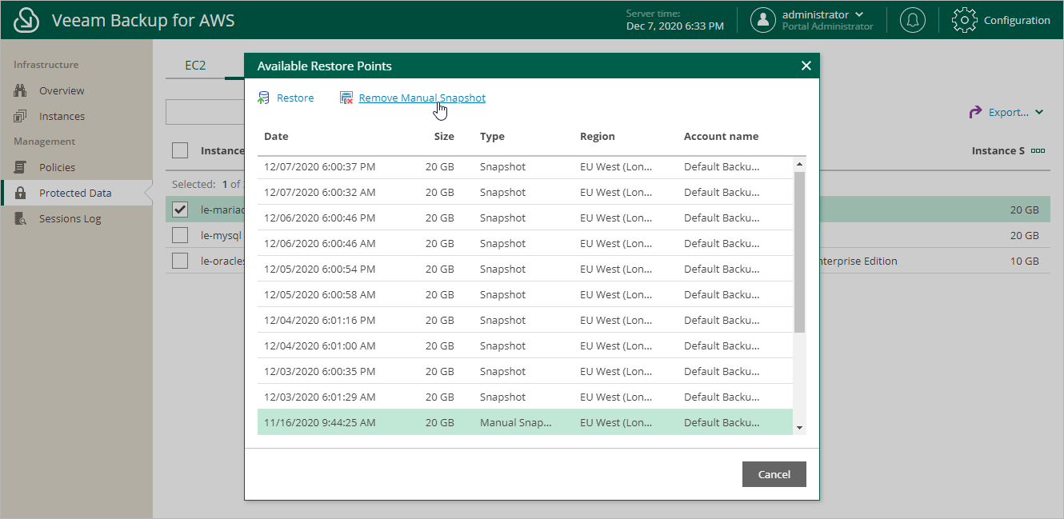Open Overview in the sidebar

62,91
